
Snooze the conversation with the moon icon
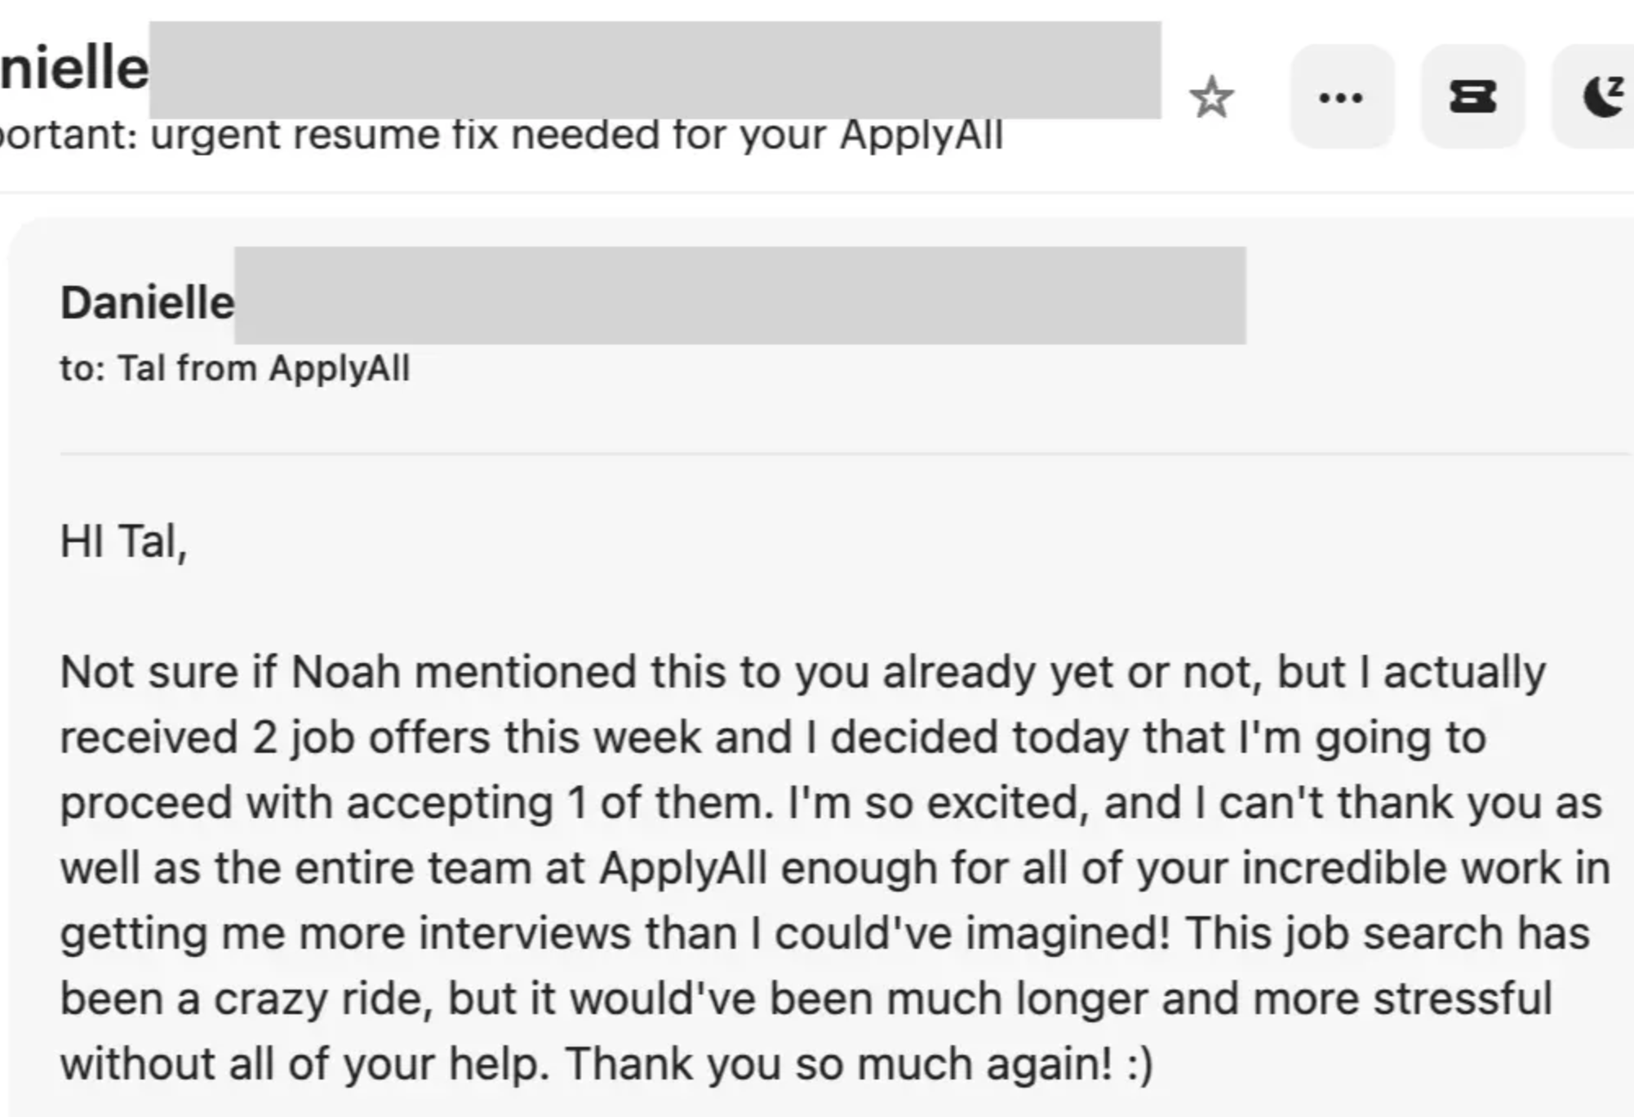click(x=1602, y=97)
